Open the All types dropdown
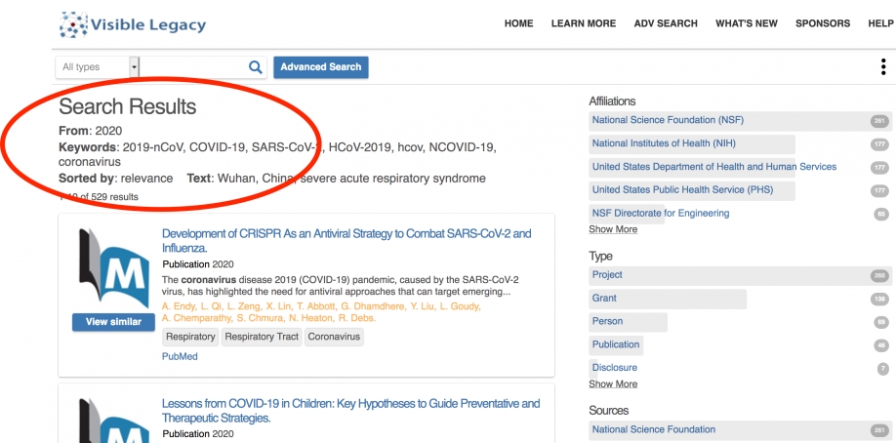 click(x=98, y=67)
